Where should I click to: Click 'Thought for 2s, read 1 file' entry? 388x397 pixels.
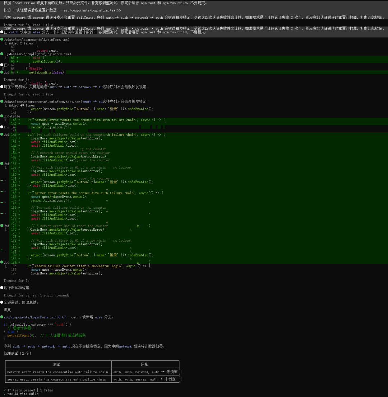[x=28, y=94]
